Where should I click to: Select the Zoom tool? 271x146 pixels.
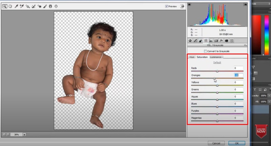pyautogui.click(x=4, y=6)
